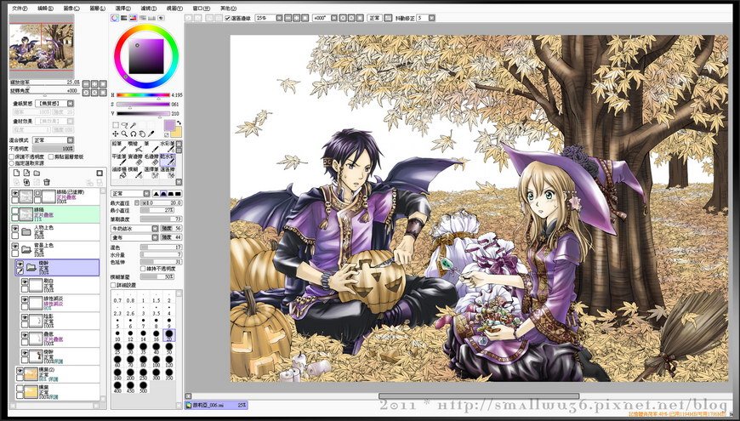This screenshot has width=740, height=421.
Task: Select the 20 brush size preset
Action: coord(169,335)
